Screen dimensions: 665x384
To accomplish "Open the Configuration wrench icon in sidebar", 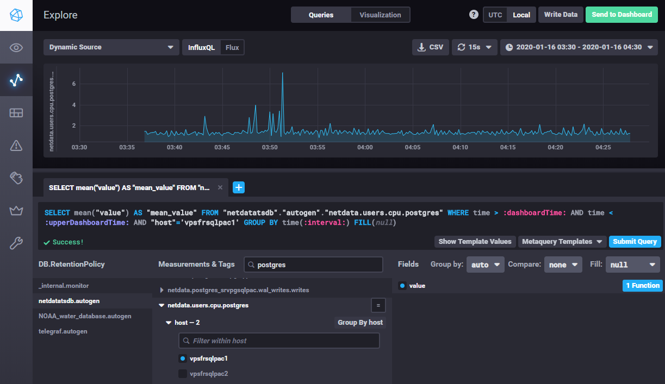I will click(x=16, y=243).
